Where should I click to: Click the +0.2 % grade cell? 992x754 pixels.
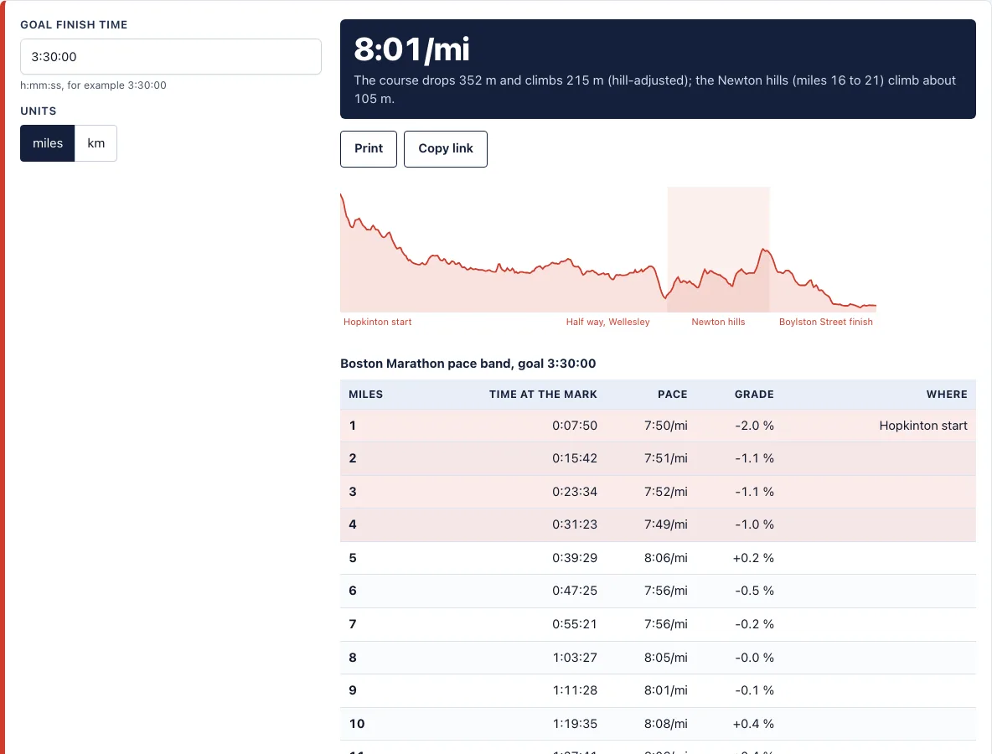pos(753,558)
